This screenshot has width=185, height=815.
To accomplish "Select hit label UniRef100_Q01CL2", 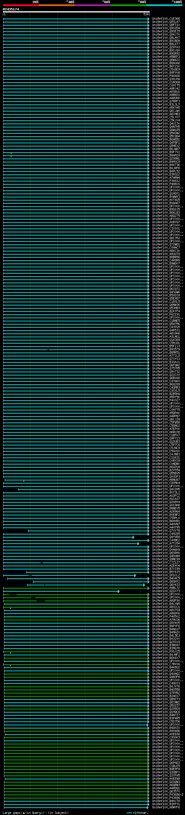I will pyautogui.click(x=166, y=575).
